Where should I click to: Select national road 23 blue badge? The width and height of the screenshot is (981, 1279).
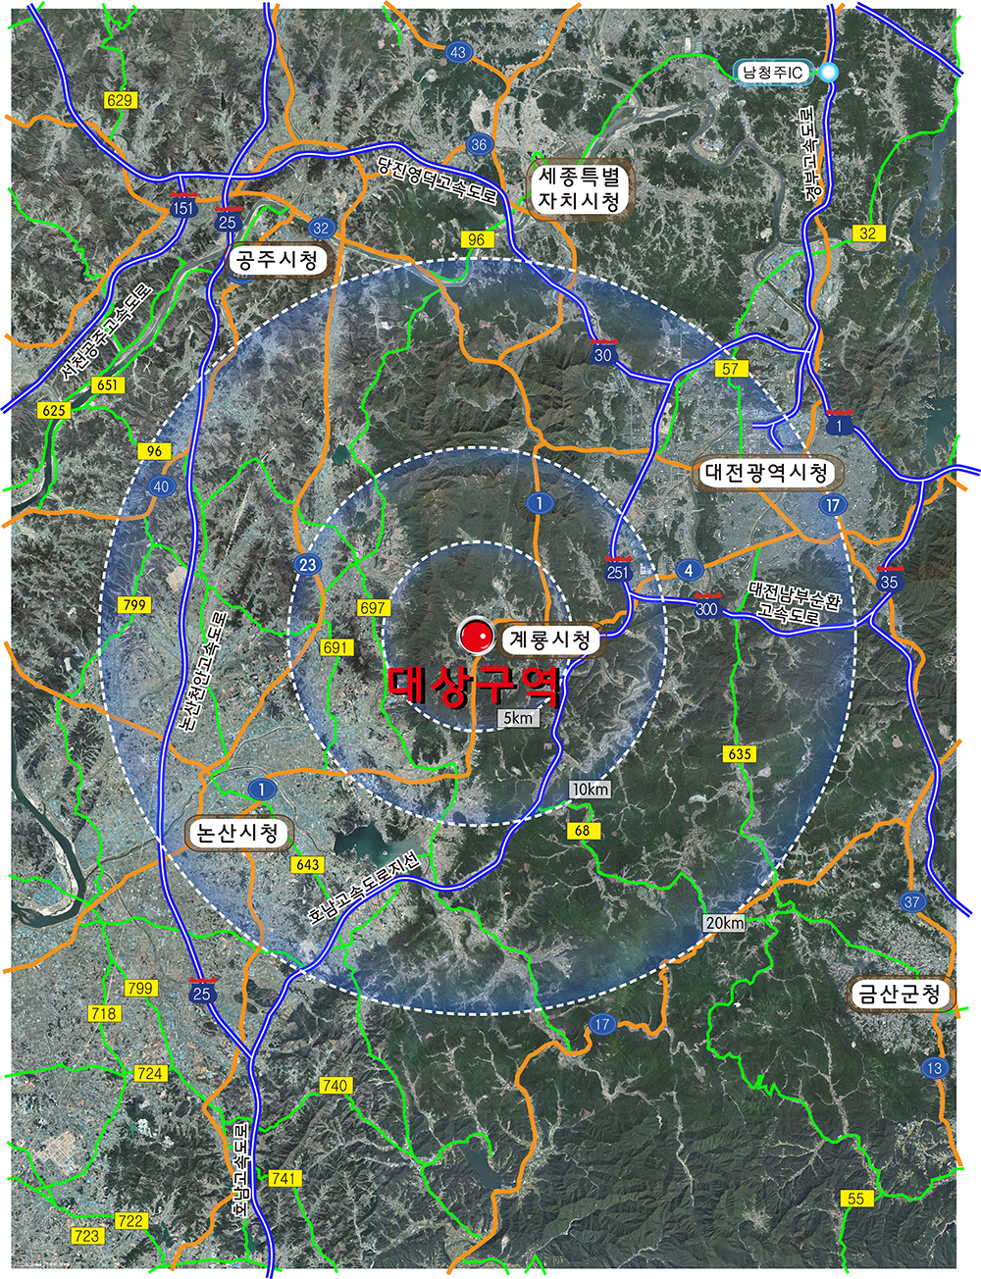pyautogui.click(x=308, y=564)
